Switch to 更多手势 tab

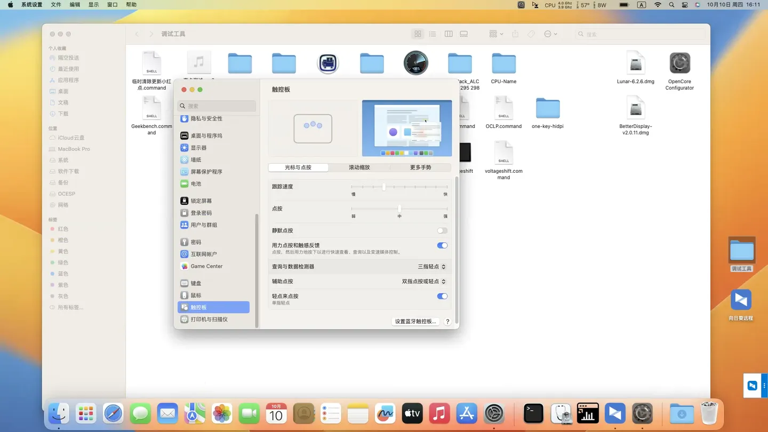[420, 167]
